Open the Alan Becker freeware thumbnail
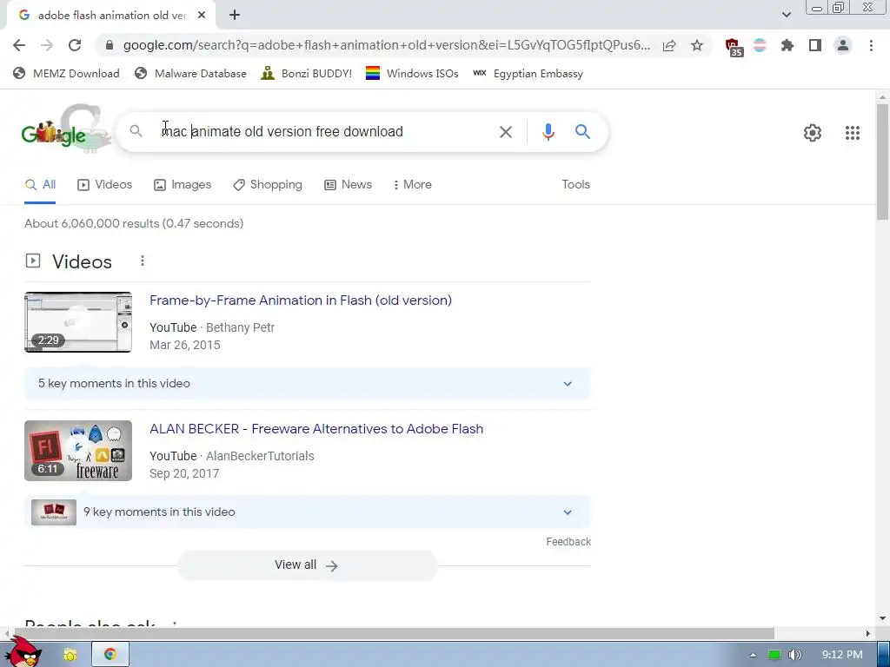Viewport: 890px width, 667px height. point(78,451)
